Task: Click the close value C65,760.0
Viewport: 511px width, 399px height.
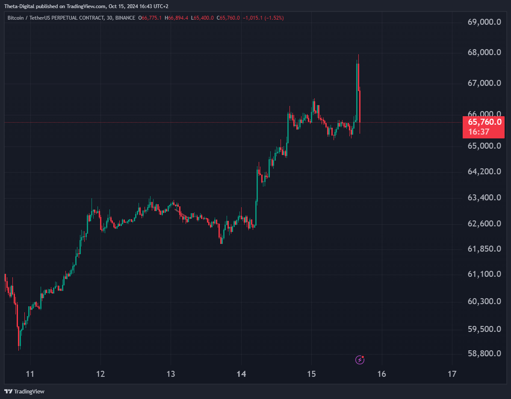Action: pyautogui.click(x=228, y=18)
